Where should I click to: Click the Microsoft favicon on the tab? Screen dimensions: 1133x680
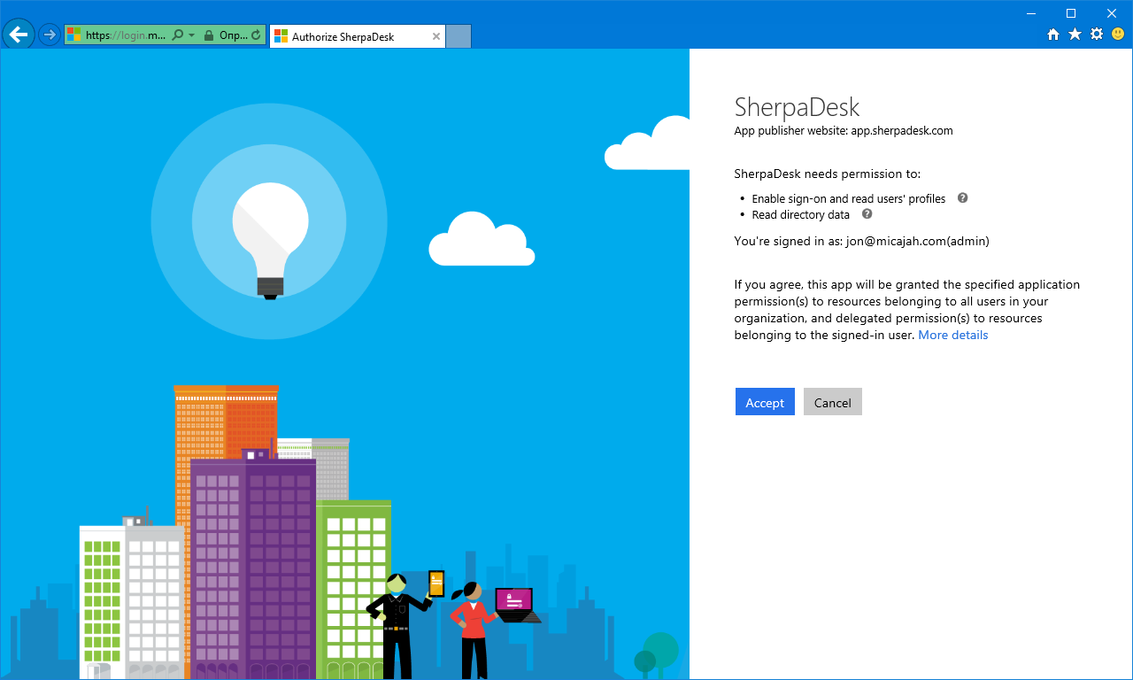click(x=281, y=36)
